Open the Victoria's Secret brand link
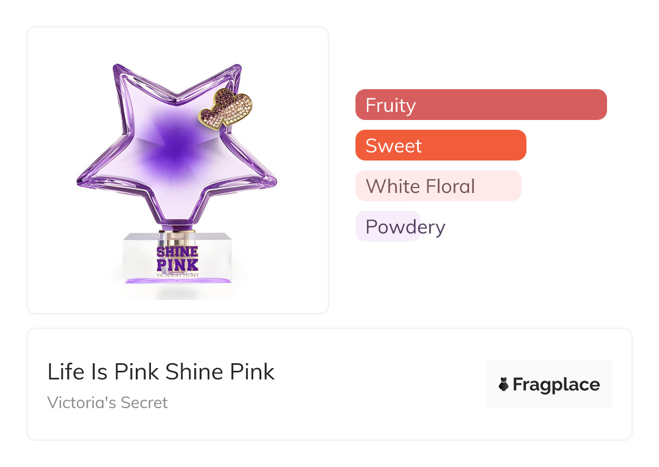The height and width of the screenshot is (467, 659). 107,403
